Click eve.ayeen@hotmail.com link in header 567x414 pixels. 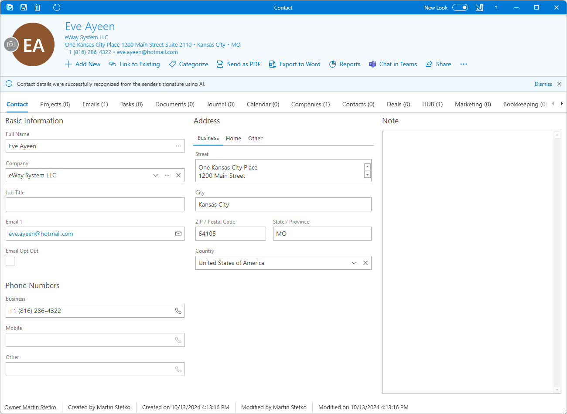(x=147, y=52)
